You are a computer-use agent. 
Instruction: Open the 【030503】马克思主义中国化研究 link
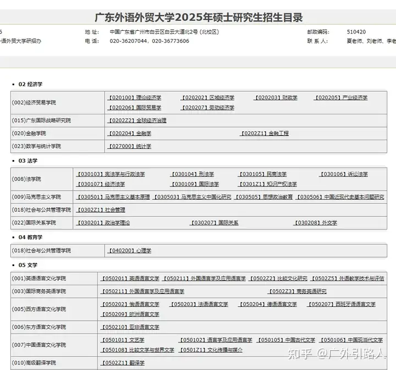pyautogui.click(x=192, y=197)
